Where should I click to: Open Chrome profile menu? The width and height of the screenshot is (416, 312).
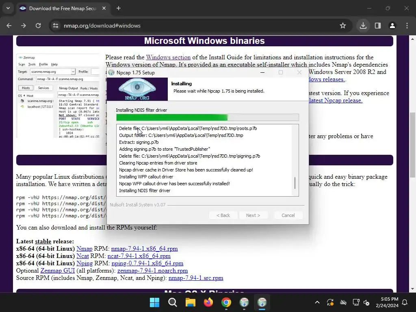coord(392,26)
